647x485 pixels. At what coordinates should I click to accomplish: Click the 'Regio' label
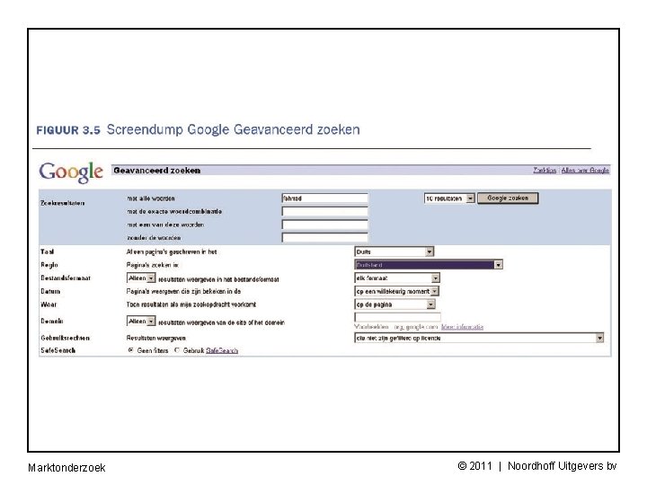49,265
